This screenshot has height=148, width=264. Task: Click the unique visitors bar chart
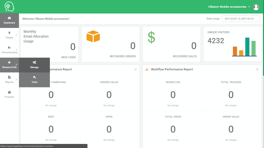[x=244, y=47]
